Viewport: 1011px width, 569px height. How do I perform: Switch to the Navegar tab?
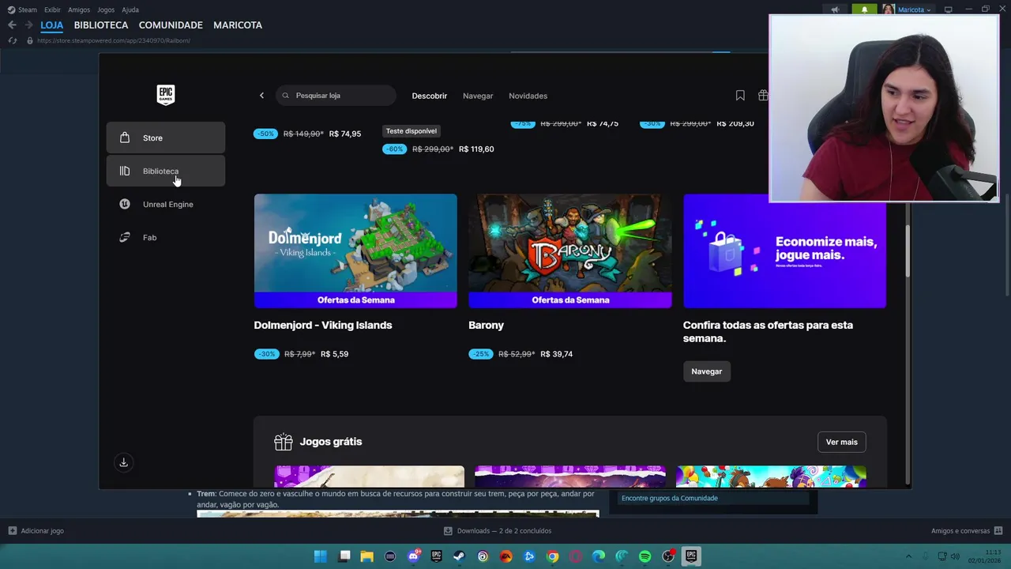pyautogui.click(x=478, y=96)
